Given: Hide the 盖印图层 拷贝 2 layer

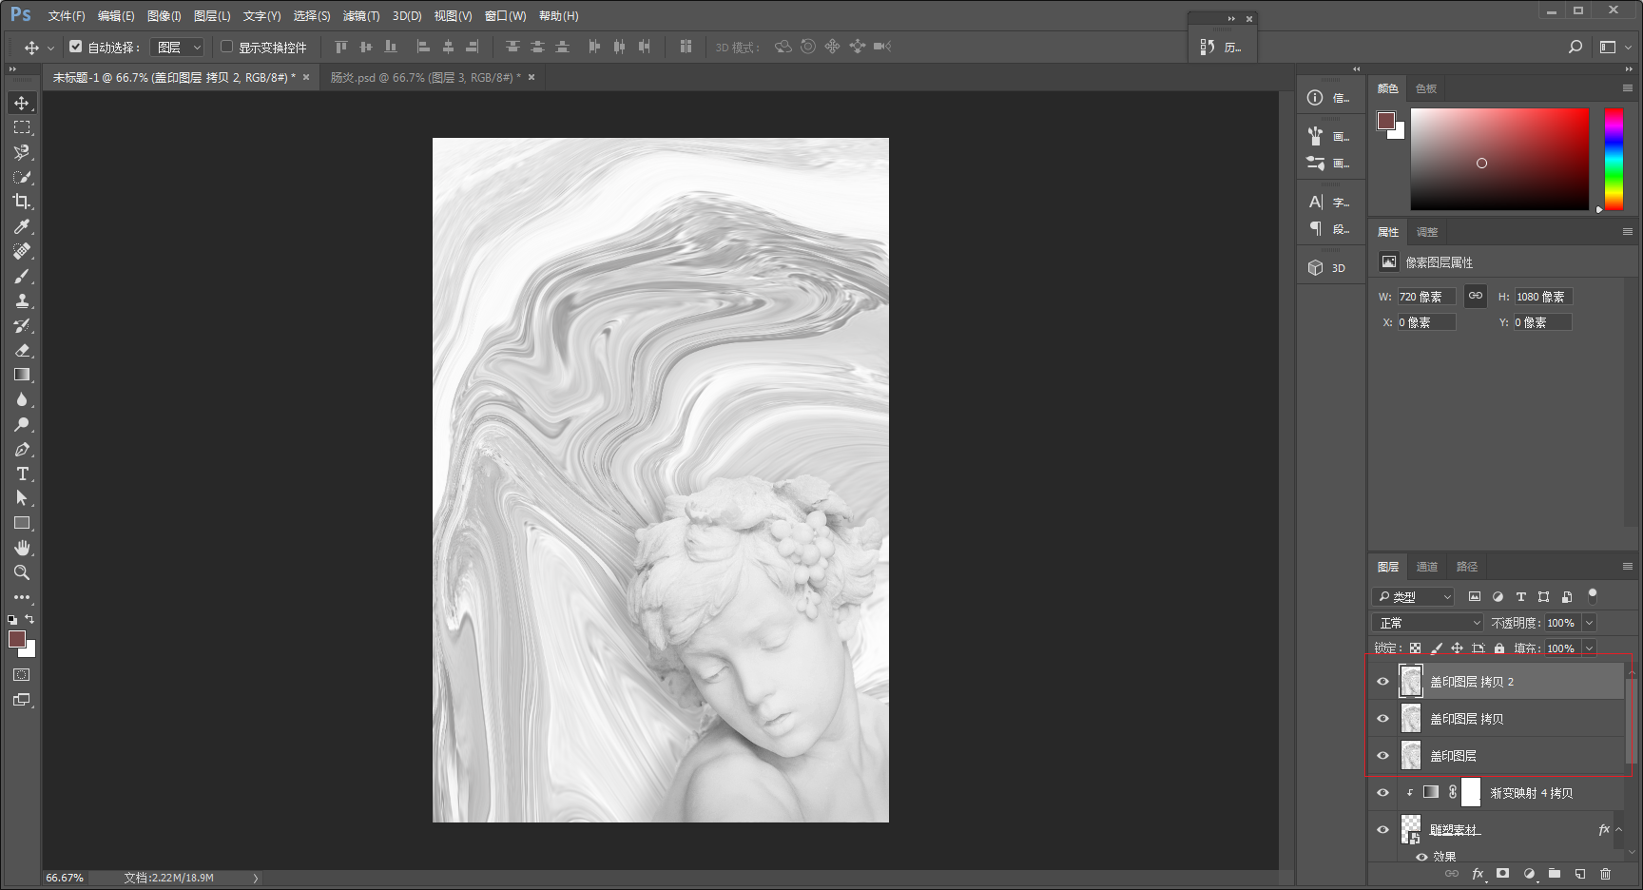Looking at the screenshot, I should (x=1383, y=682).
